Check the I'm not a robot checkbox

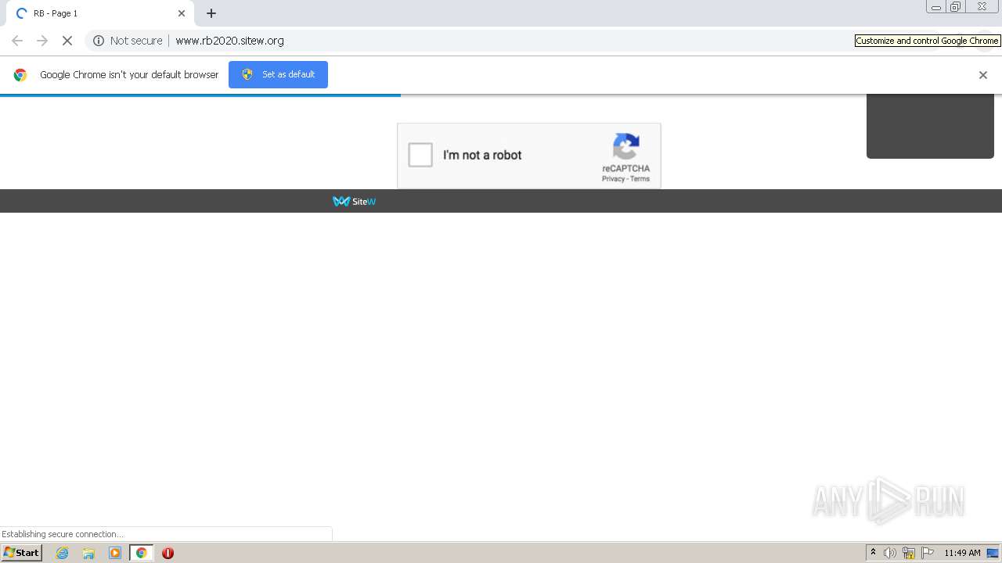coord(420,155)
